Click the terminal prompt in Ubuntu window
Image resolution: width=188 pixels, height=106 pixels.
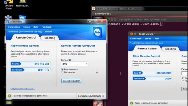coord(135,24)
